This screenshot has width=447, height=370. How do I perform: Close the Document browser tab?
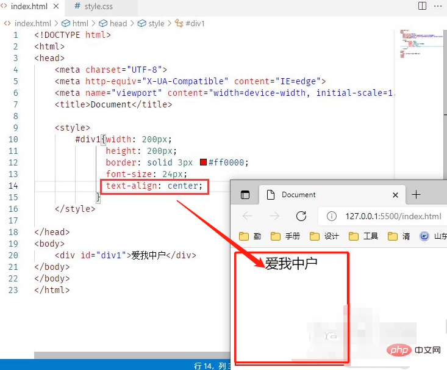click(395, 195)
